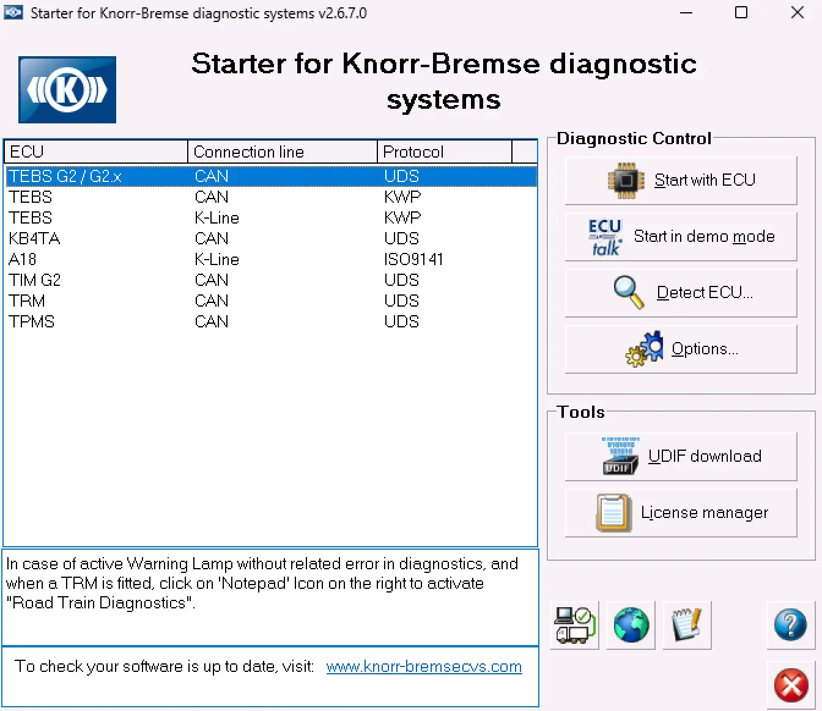Click the globe icon
This screenshot has width=822, height=711.
[x=630, y=624]
